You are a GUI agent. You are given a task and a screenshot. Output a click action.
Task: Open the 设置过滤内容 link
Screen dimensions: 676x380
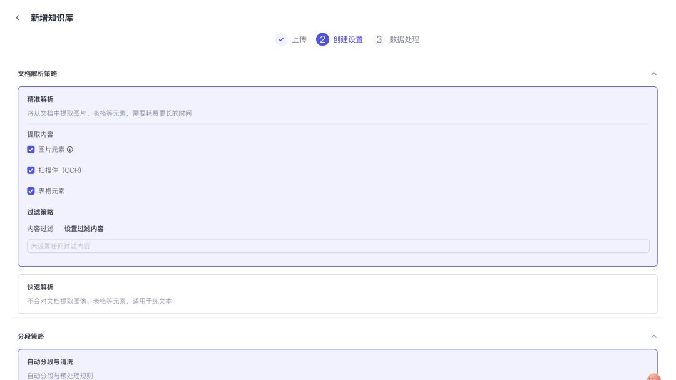[84, 229]
